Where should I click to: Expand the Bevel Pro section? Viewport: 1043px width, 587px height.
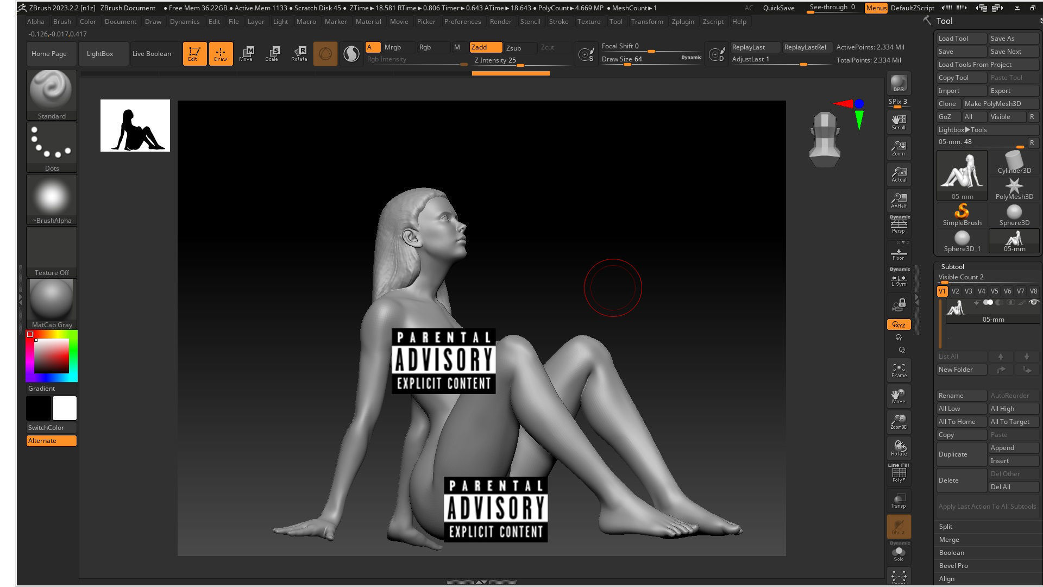pyautogui.click(x=953, y=565)
